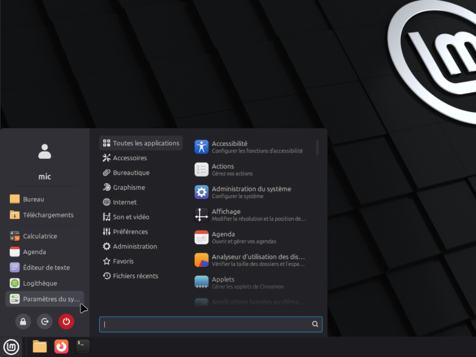Focus the menu search input field

pos(211,324)
